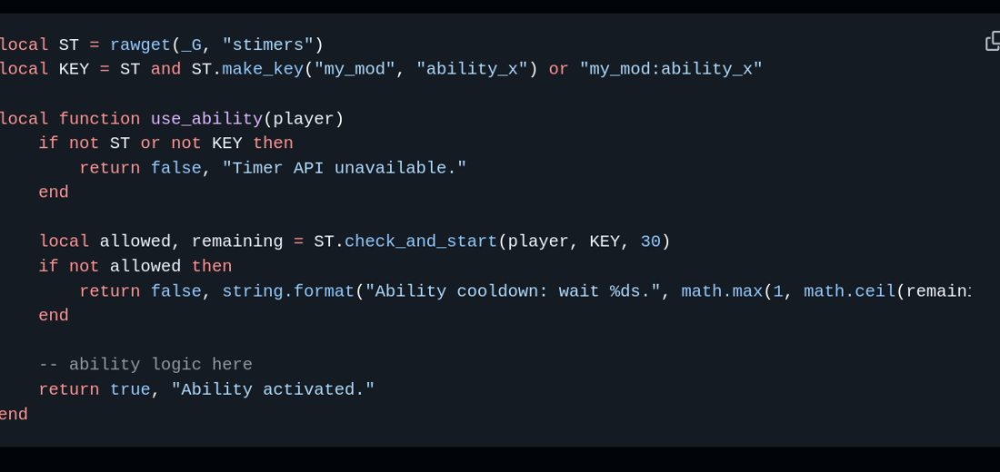Click the "Ability cooldown: wait %ds." string

(x=513, y=291)
